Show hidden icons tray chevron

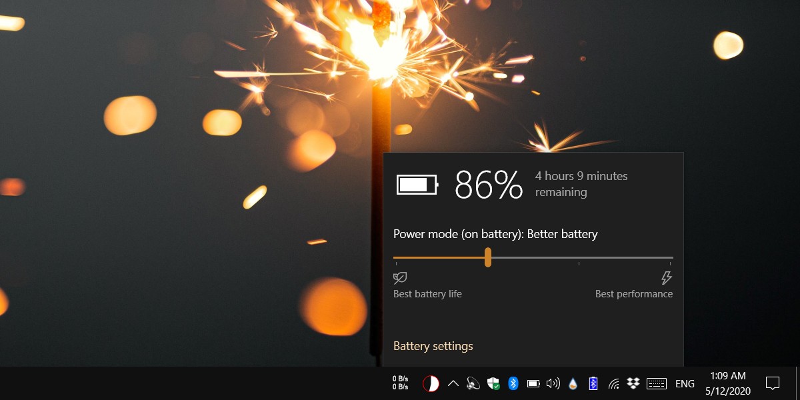click(x=453, y=383)
